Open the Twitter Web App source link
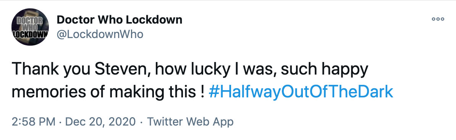Image resolution: width=456 pixels, height=140 pixels. tap(190, 122)
